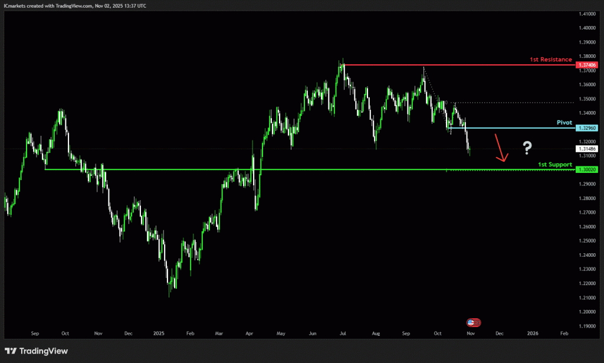Select the green support horizontal line
This screenshot has height=363, width=604.
point(295,169)
